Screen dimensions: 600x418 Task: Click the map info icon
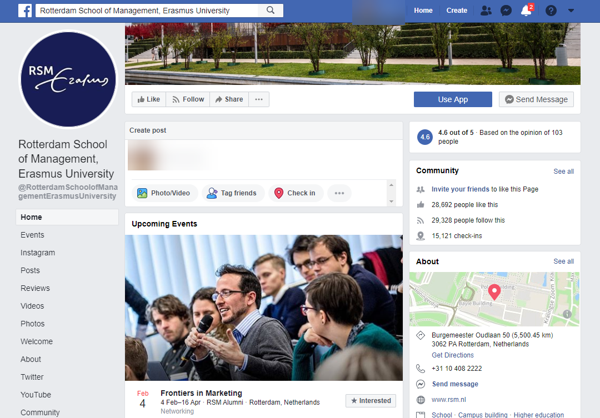(567, 314)
